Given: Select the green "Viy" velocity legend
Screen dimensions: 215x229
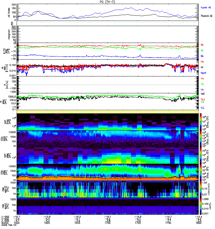Looking at the screenshot, I should (202, 84).
